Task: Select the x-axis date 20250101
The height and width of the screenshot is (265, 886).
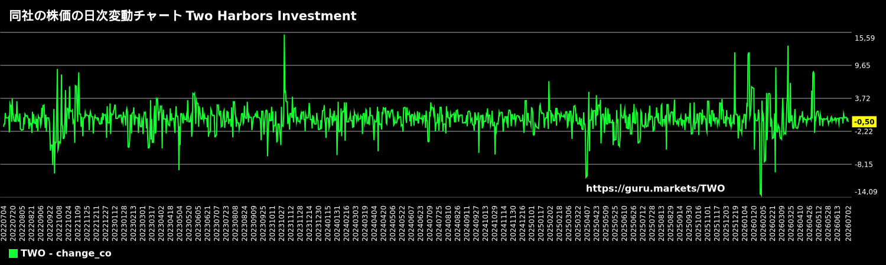Action: (x=532, y=223)
